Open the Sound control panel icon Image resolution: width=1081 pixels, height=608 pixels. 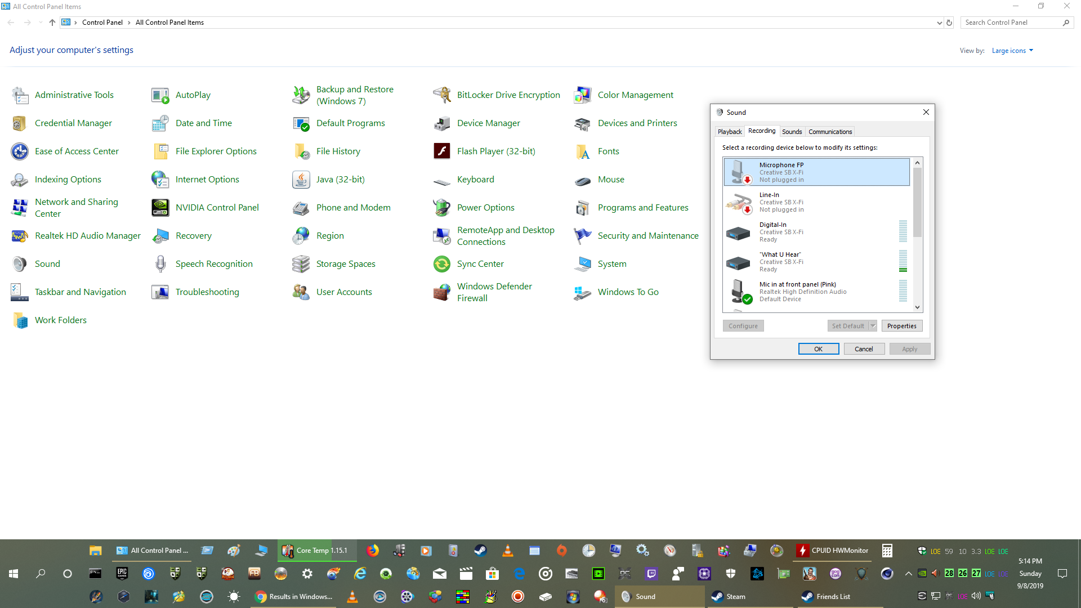pos(20,264)
